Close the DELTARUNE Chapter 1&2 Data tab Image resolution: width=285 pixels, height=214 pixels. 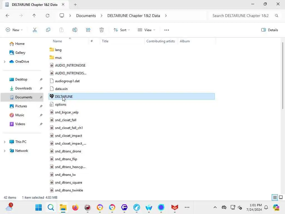pos(63,4)
